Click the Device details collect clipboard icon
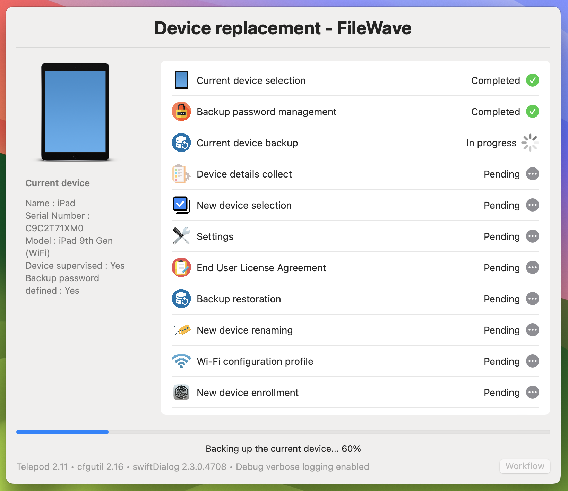The image size is (568, 491). 181,174
